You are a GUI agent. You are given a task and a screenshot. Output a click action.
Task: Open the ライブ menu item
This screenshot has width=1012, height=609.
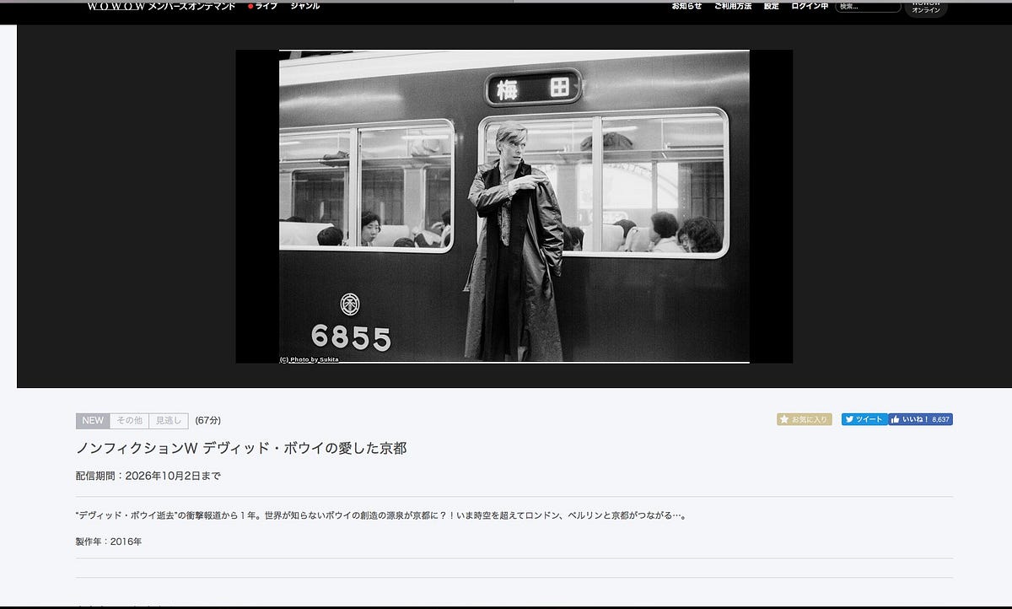point(262,6)
